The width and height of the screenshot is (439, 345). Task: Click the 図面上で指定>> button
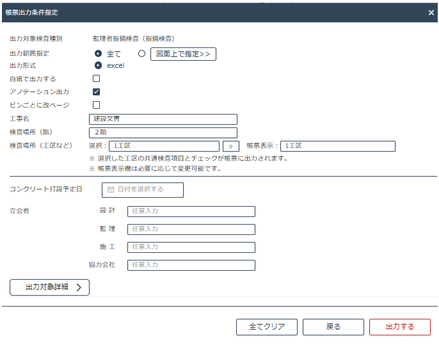(x=183, y=54)
